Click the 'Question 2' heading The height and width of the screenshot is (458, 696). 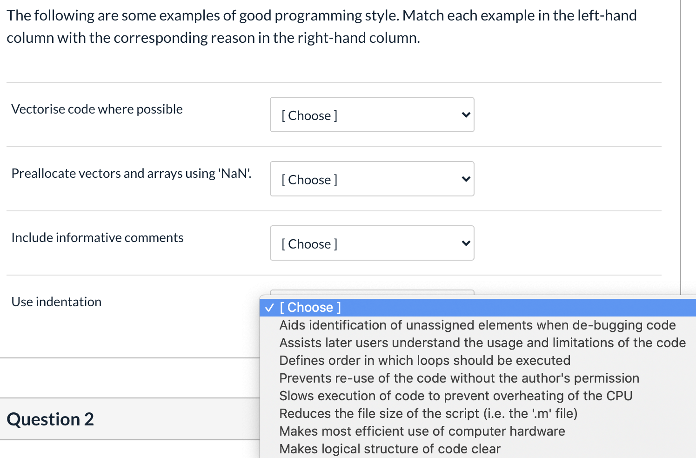[x=50, y=419]
